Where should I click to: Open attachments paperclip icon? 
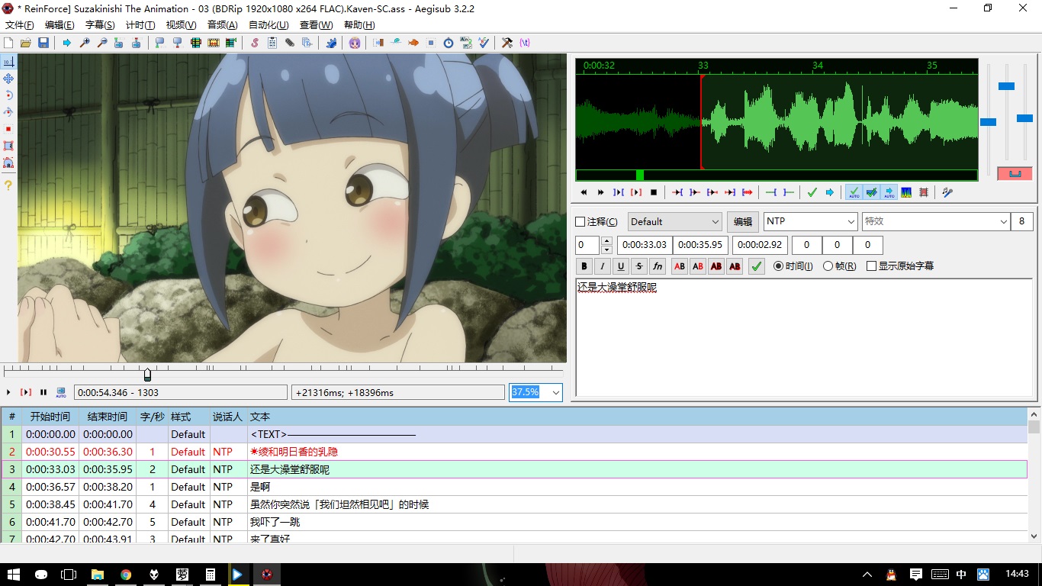click(290, 43)
